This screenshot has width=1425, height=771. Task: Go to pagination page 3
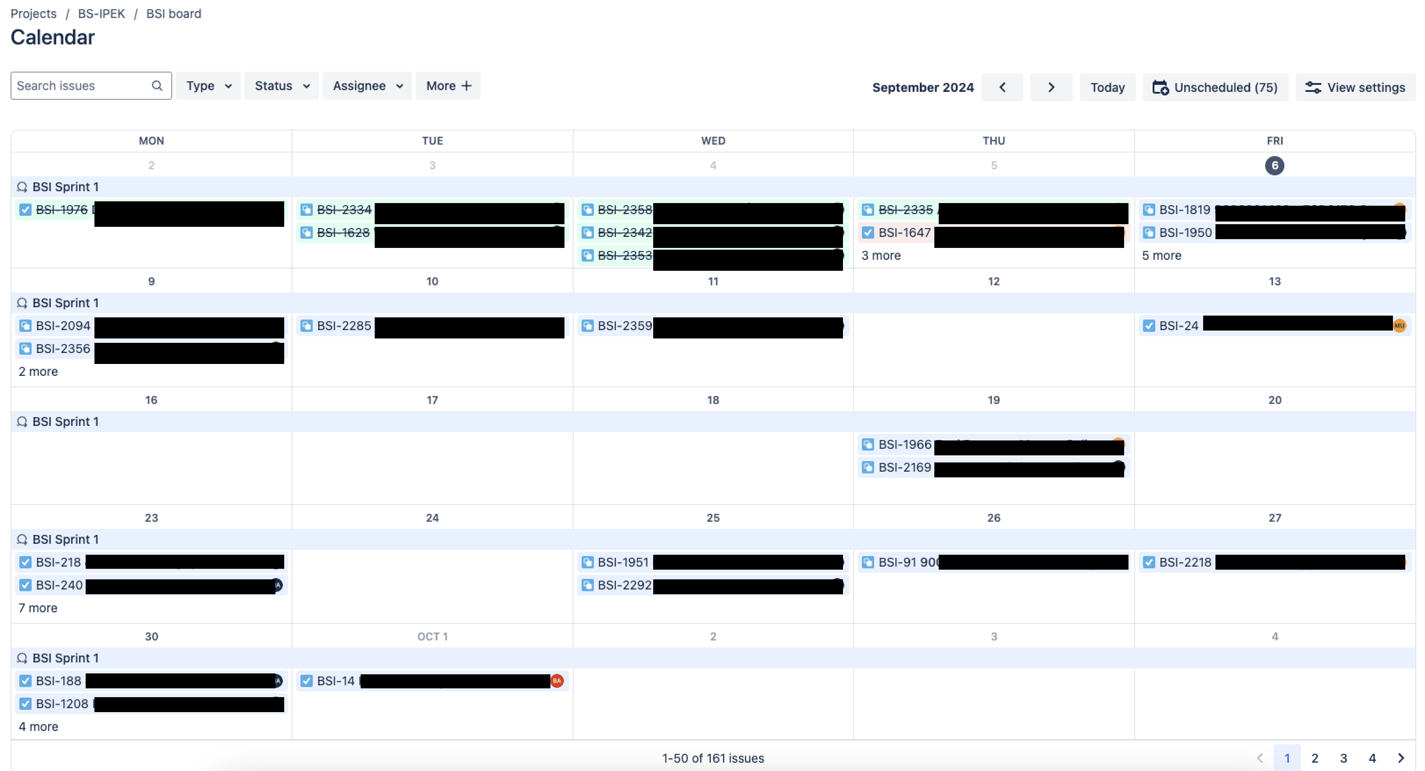(x=1343, y=758)
